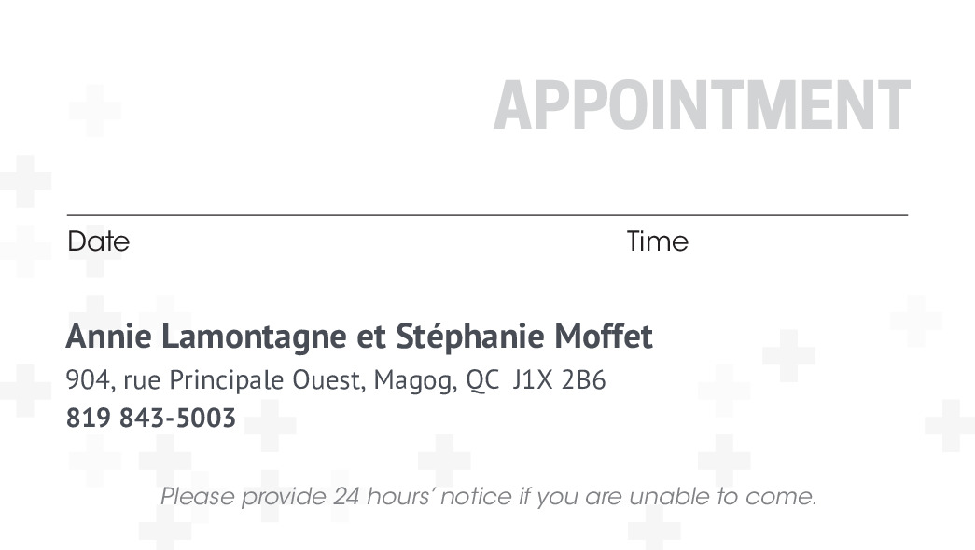The width and height of the screenshot is (975, 550).
Task: Click the faint plus sign right of Moffet
Action: [788, 355]
